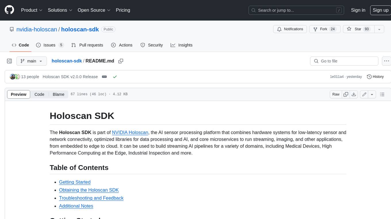
Task: Show the 13 people contributors
Action: coord(30,77)
